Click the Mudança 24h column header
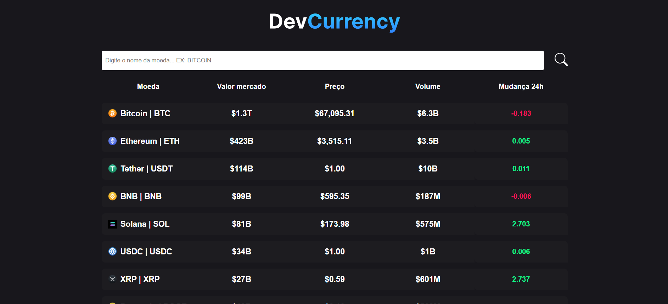This screenshot has width=668, height=304. coord(521,86)
